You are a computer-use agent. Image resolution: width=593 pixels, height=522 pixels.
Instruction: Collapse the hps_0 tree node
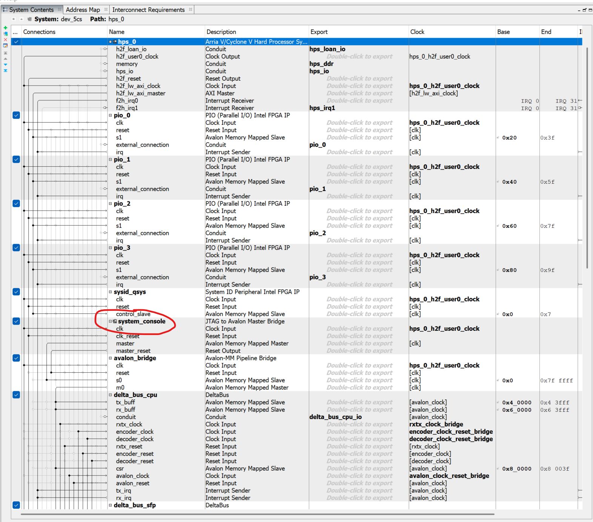111,42
